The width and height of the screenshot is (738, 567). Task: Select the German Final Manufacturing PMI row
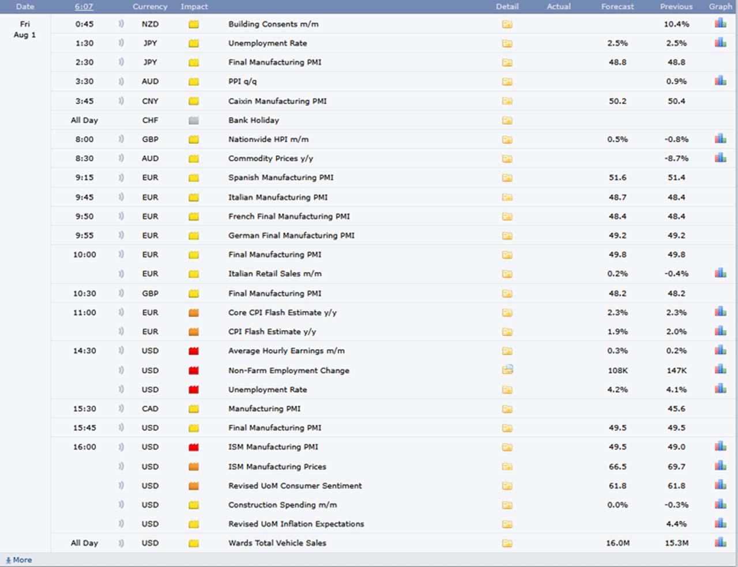coord(291,235)
